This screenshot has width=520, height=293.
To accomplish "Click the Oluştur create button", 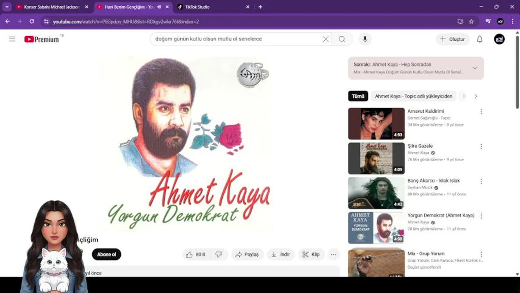I will (452, 39).
